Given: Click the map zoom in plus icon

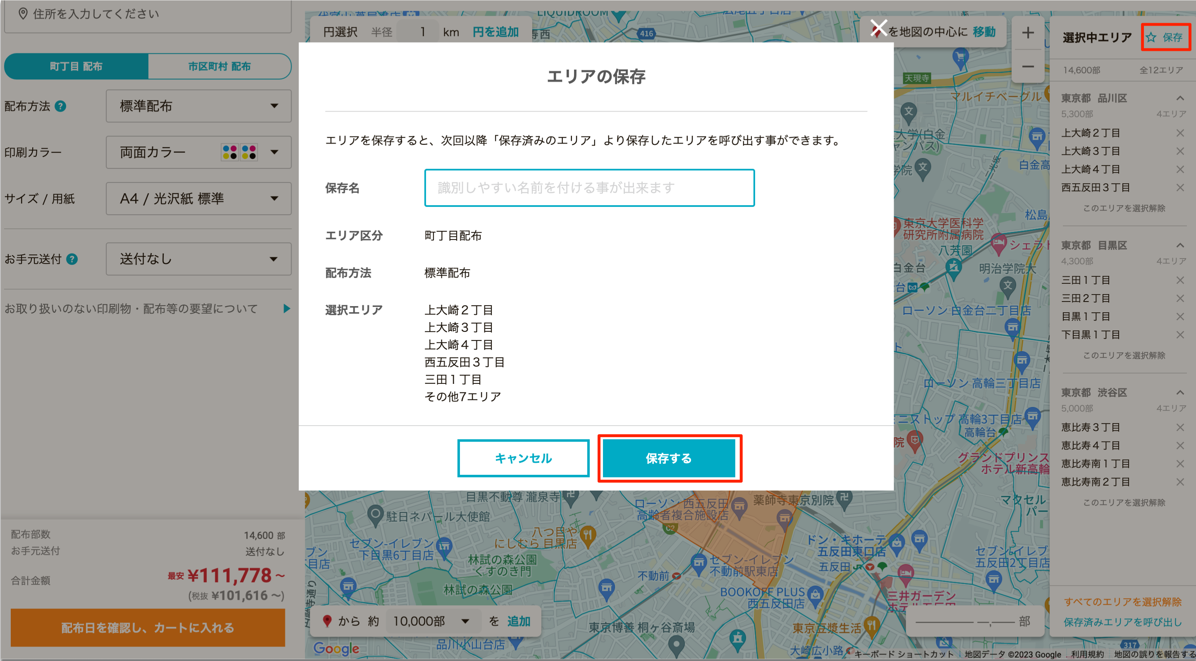Looking at the screenshot, I should pyautogui.click(x=1027, y=33).
